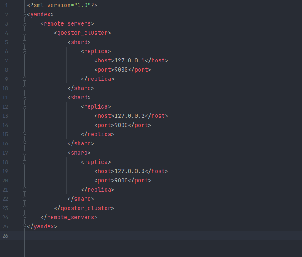Click closing replica tag on line 21
The height and width of the screenshot is (257, 302).
point(98,190)
